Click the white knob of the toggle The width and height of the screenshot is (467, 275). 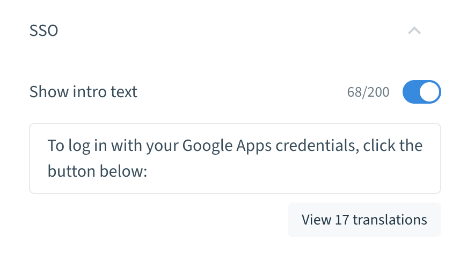click(429, 92)
